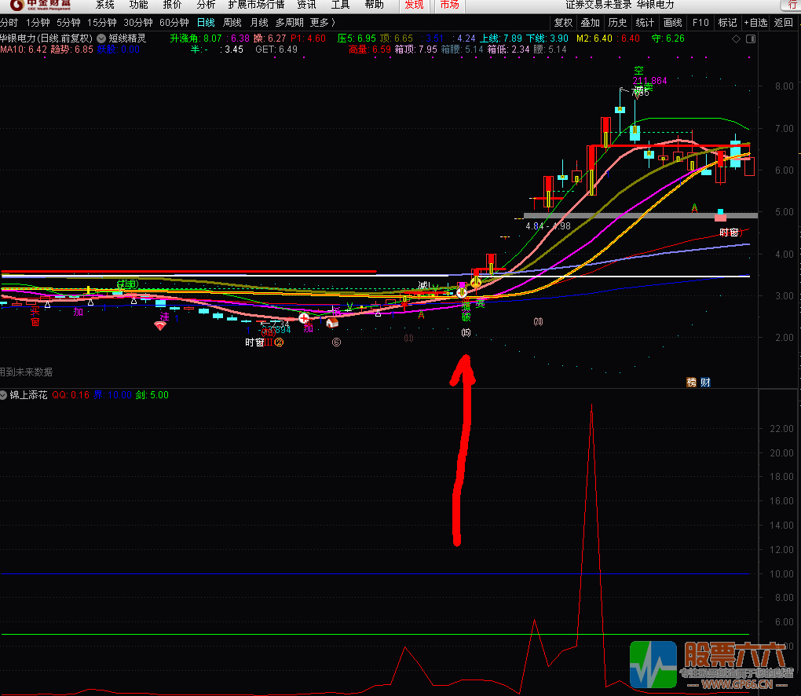
Task: Select the 30分钟 period
Action: click(x=138, y=23)
